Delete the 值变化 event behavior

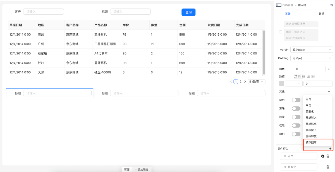[327, 167]
